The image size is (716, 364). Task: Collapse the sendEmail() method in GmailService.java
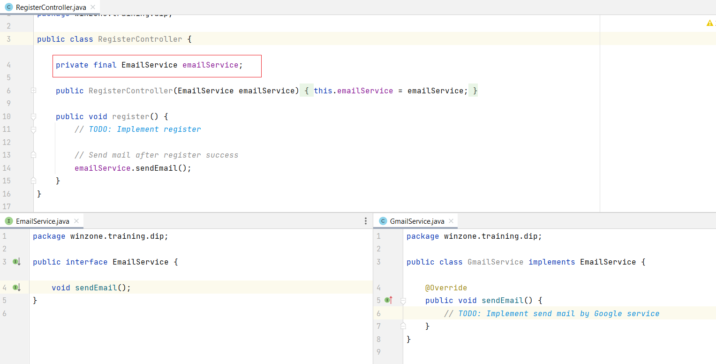402,300
